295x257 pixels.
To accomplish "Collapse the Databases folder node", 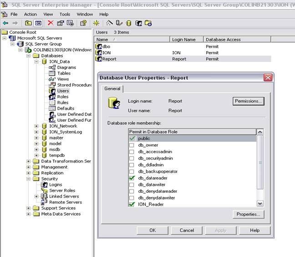I will (28, 56).
